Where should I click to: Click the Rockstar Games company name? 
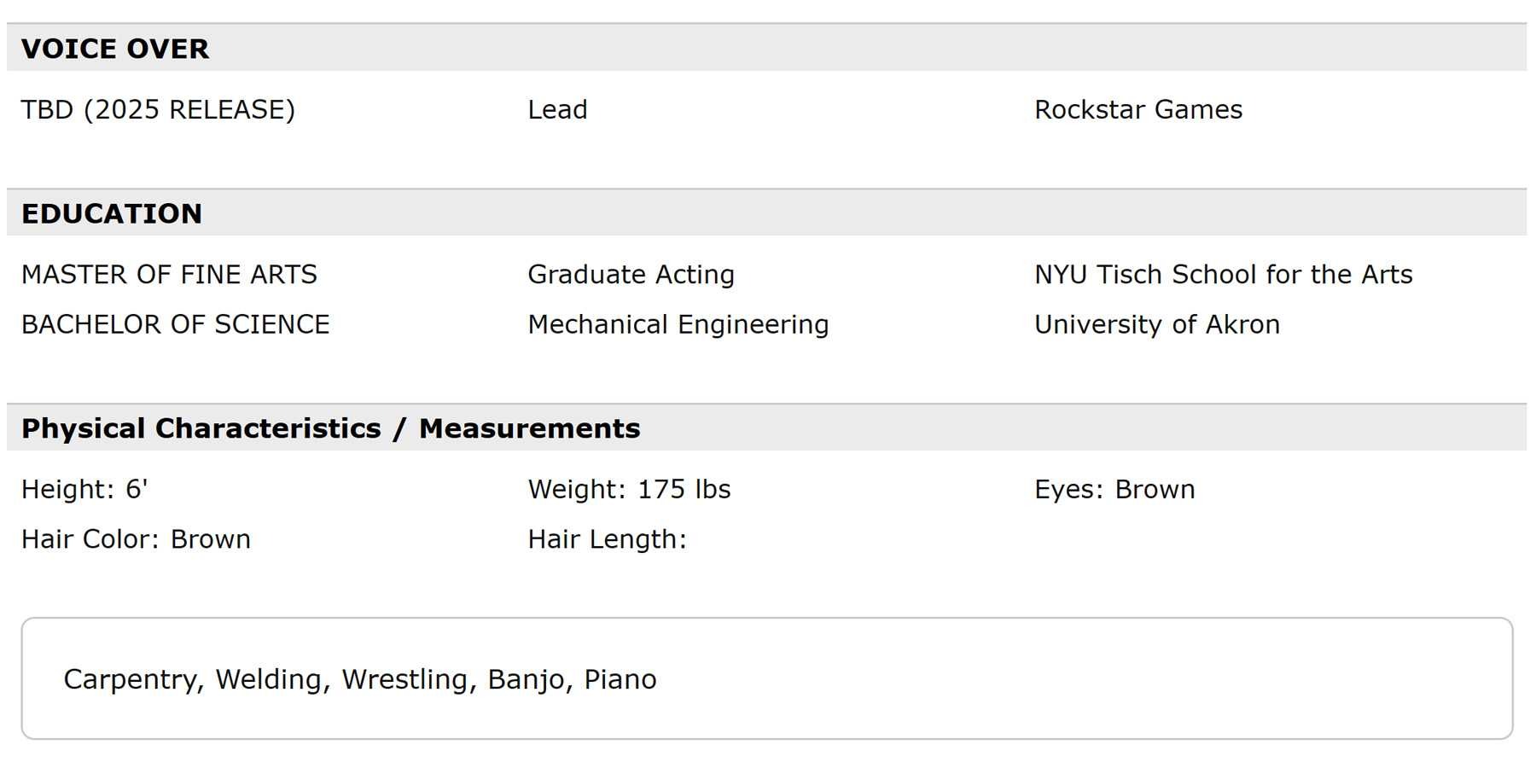1137,110
